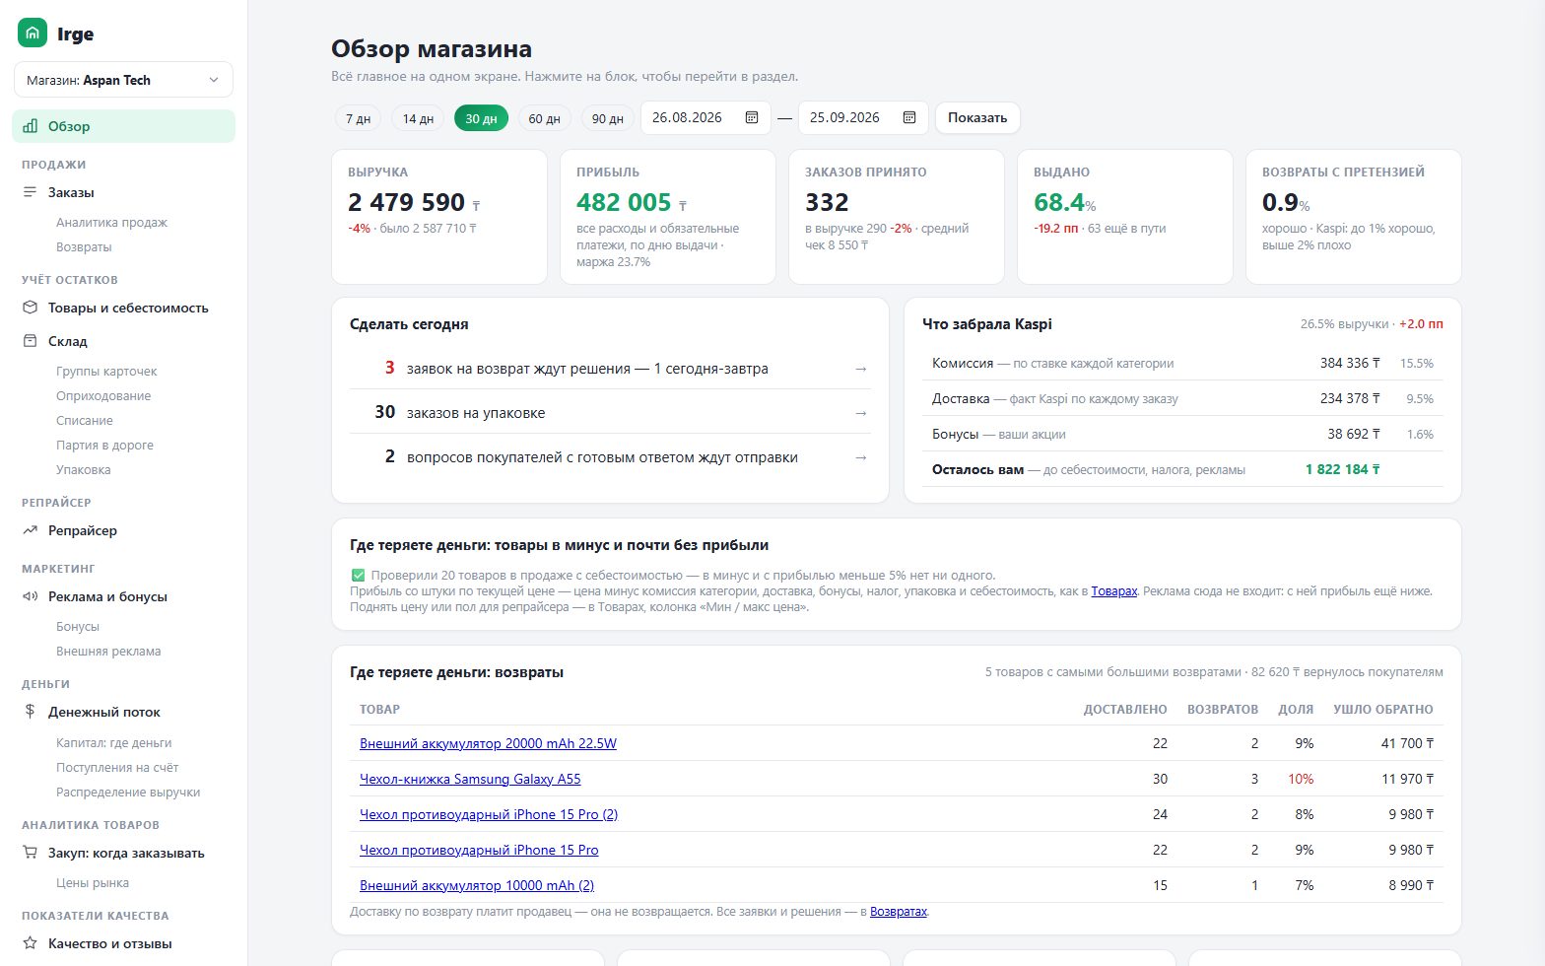Open arrow for заявок на возврат row
The height and width of the screenshot is (966, 1545).
coord(861,369)
